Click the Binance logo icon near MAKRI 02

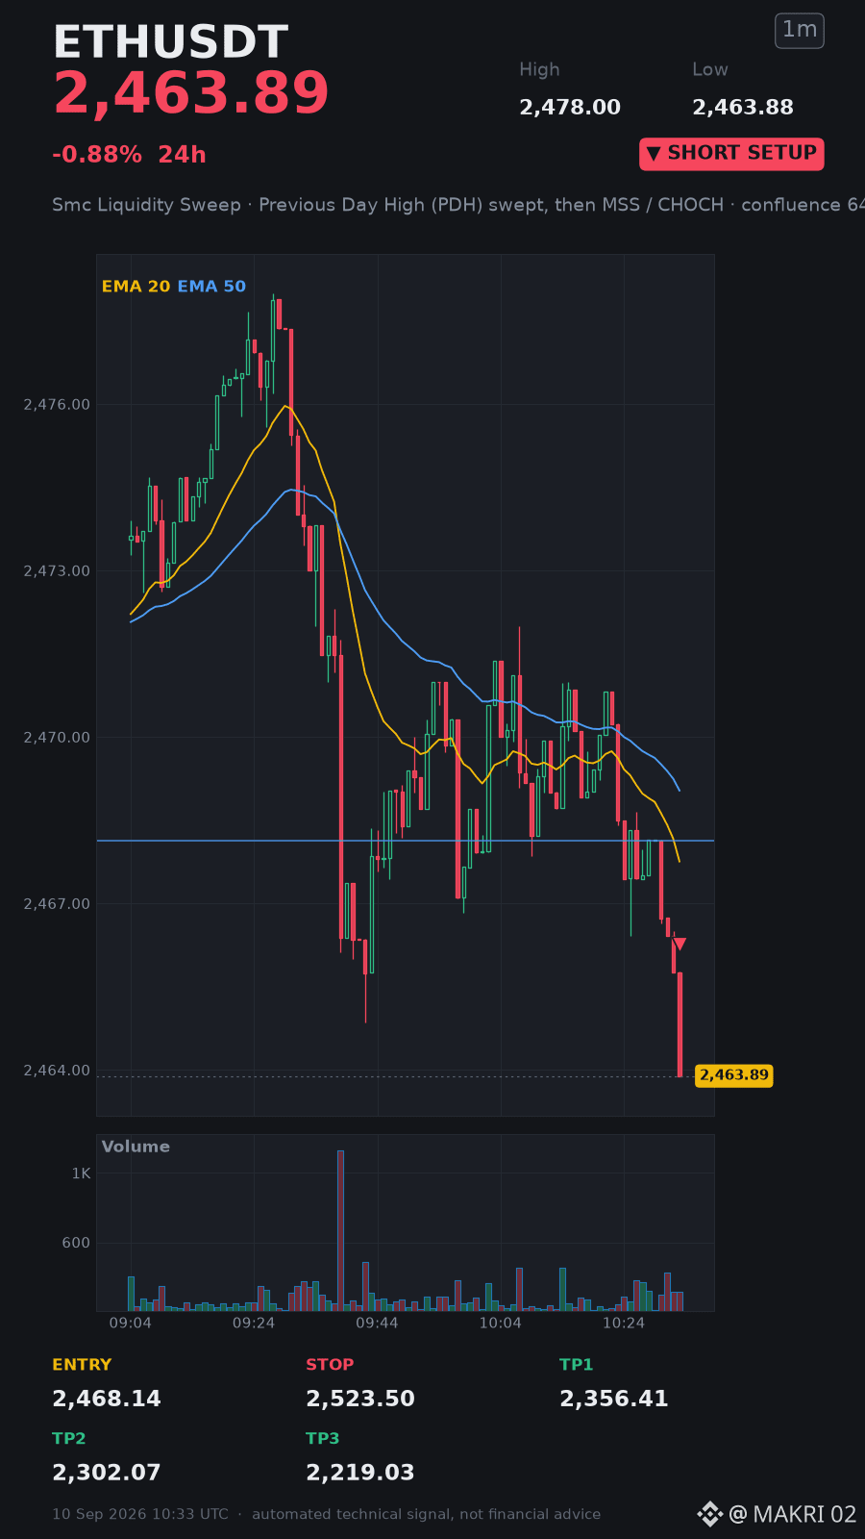[709, 1514]
